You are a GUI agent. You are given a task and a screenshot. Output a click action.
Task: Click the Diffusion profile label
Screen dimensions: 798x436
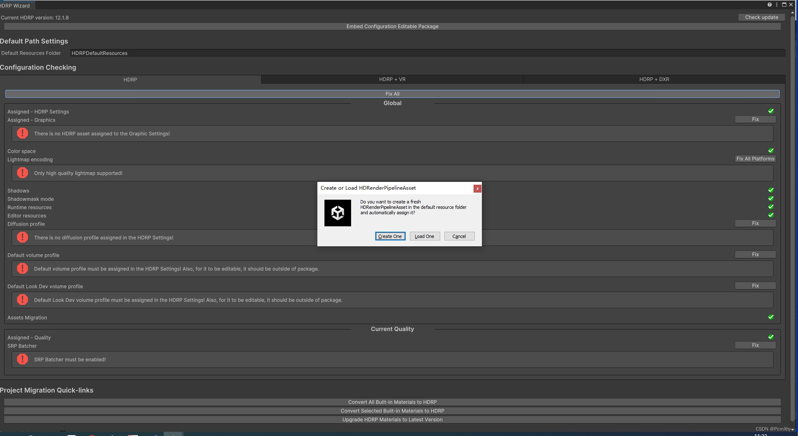pyautogui.click(x=26, y=224)
